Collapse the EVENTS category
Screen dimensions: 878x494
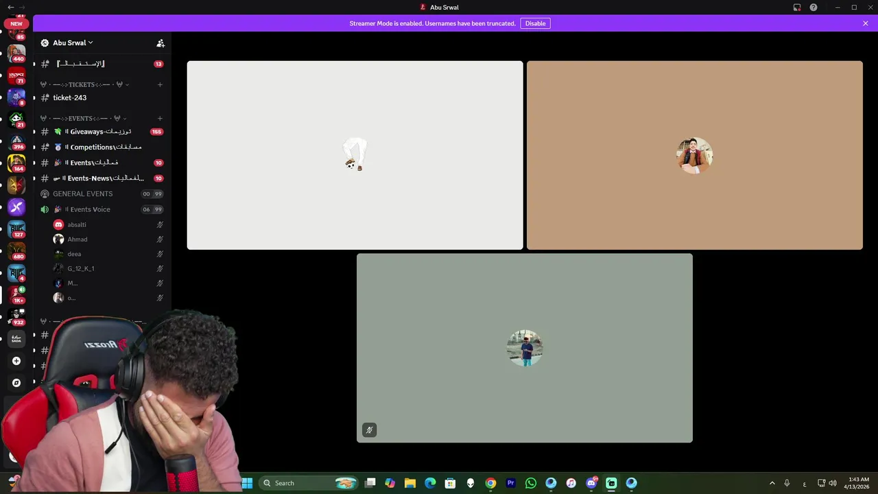click(83, 118)
